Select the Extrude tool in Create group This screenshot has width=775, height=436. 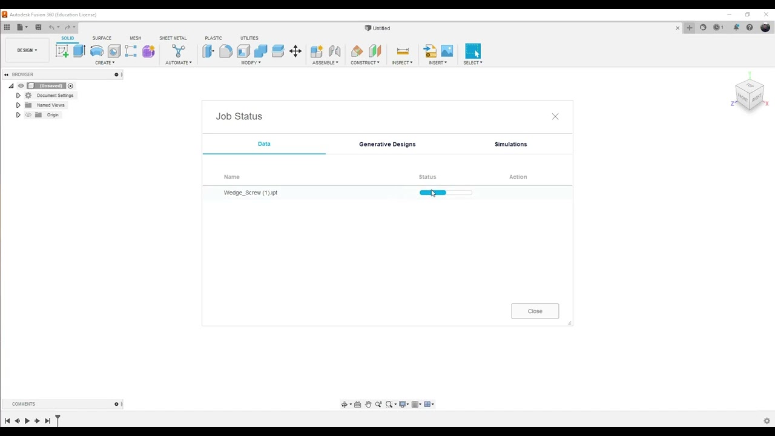tap(79, 51)
